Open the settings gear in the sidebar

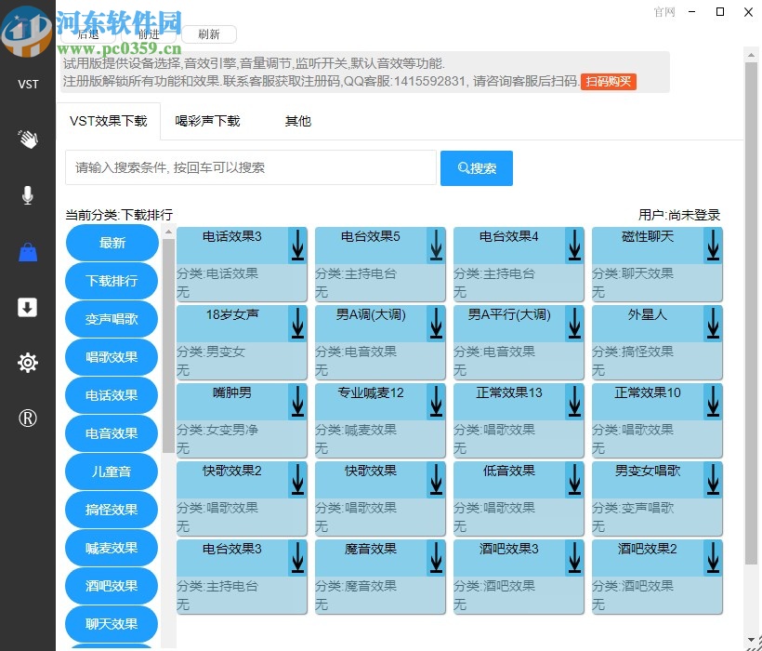click(28, 361)
